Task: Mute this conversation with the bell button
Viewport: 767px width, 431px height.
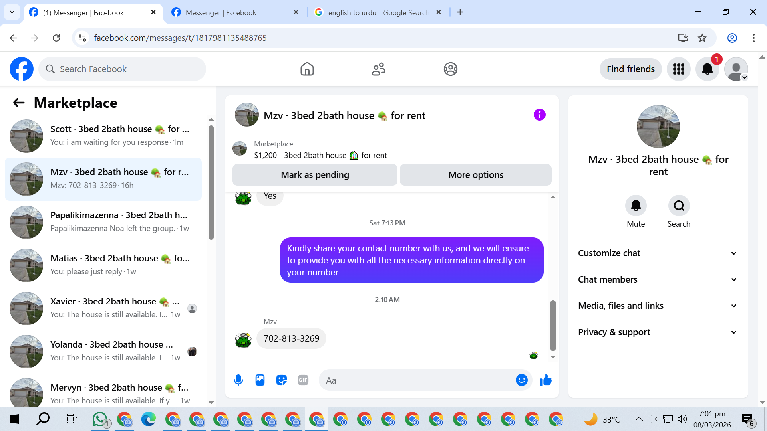Action: point(636,206)
